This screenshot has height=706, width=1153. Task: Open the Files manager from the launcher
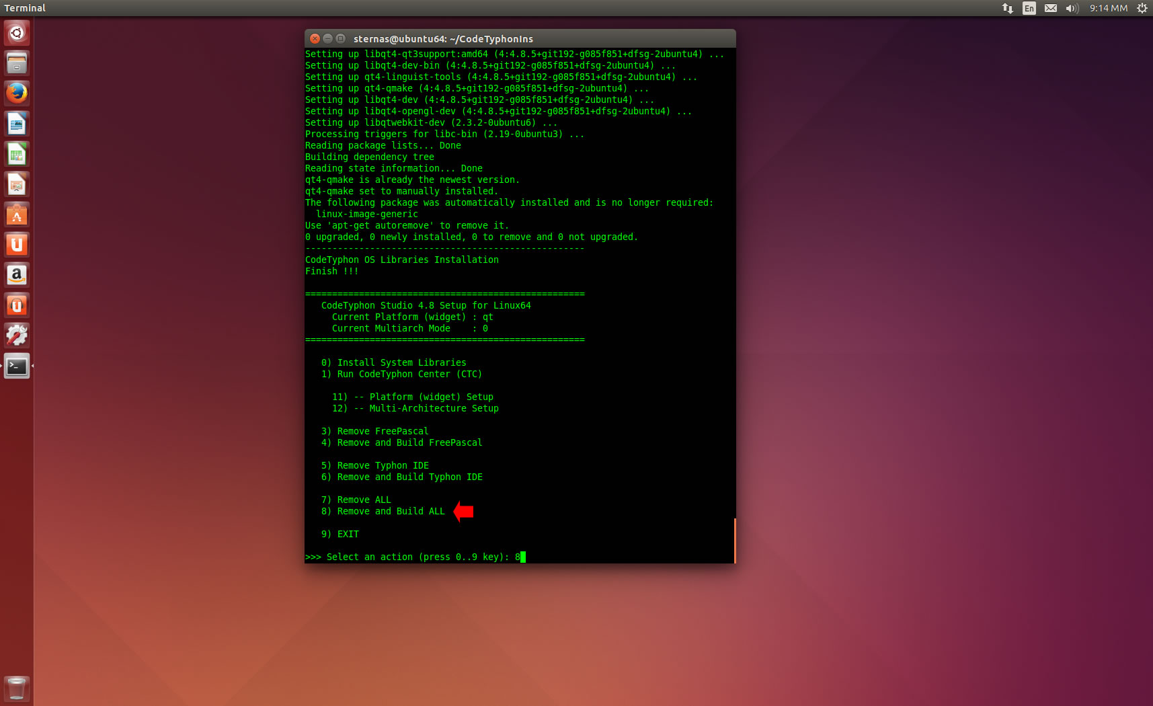click(x=17, y=63)
